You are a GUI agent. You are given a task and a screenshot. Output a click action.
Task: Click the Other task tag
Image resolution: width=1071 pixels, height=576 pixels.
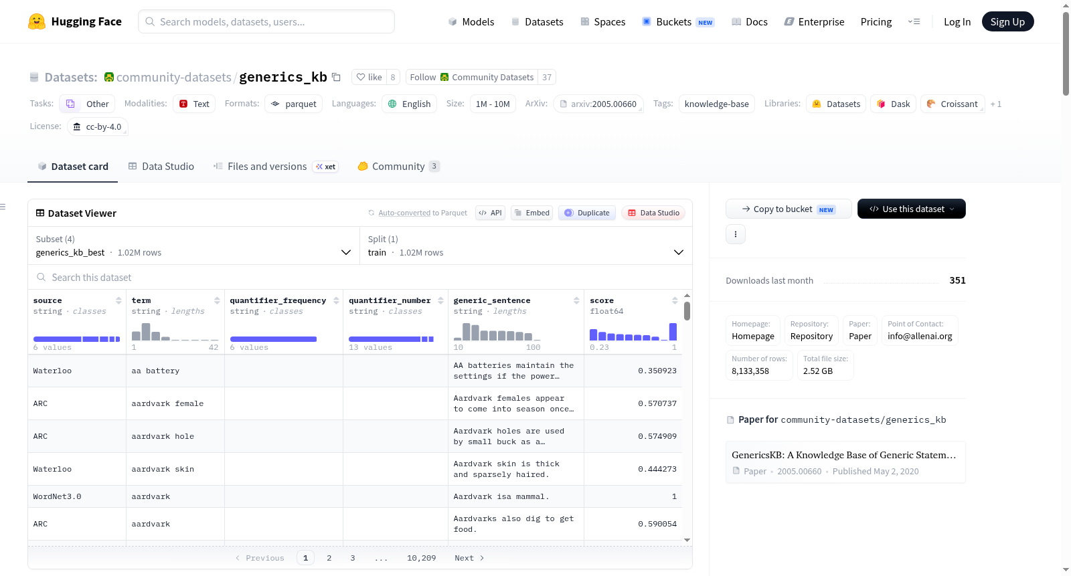(x=87, y=104)
